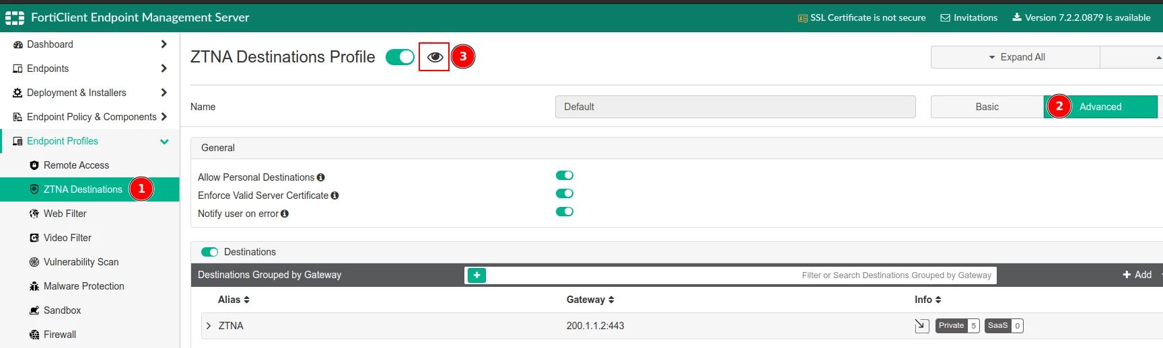Click the Web Filter icon
The height and width of the screenshot is (348, 1163).
click(x=34, y=214)
